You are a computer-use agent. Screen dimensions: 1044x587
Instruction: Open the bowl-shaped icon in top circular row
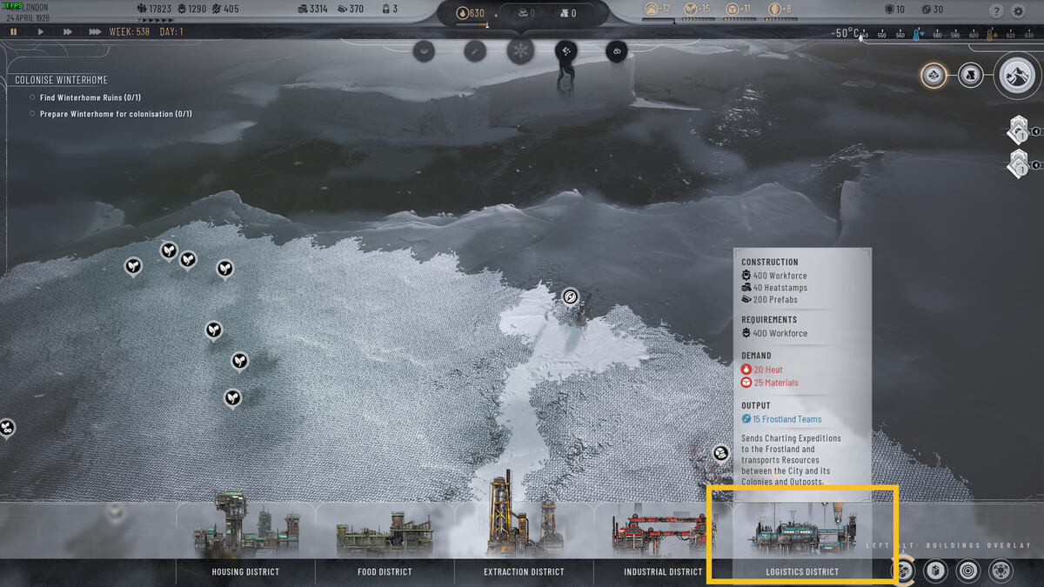tap(424, 50)
